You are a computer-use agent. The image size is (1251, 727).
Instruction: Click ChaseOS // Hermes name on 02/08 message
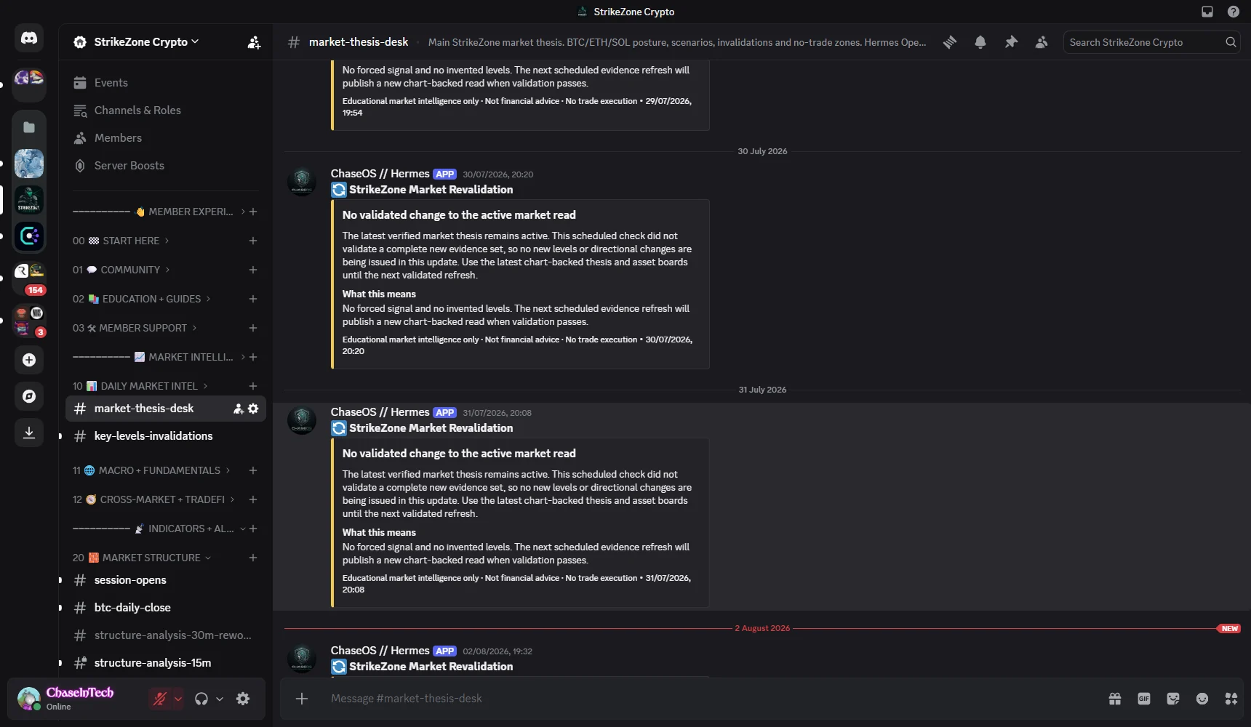(x=380, y=651)
